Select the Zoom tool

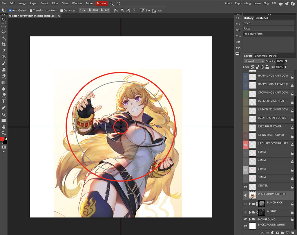[3, 133]
